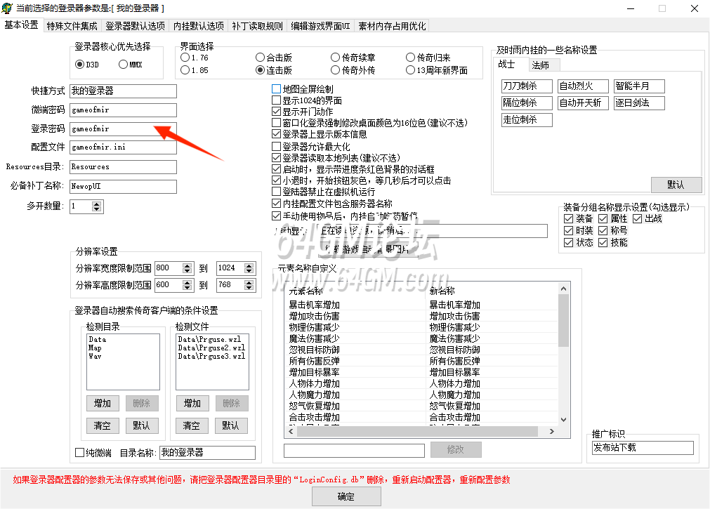The width and height of the screenshot is (710, 509).
Task: Switch to the 特殊文件集成 tab
Action: pos(72,26)
